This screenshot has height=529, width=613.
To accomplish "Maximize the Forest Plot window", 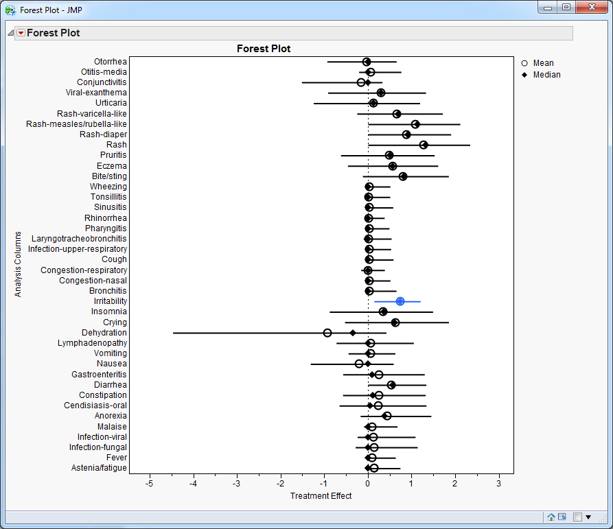I will click(566, 8).
